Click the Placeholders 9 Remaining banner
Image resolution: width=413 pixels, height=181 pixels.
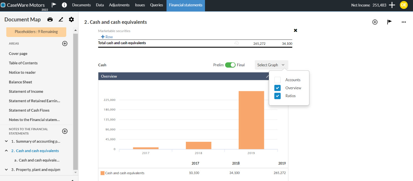coord(36,32)
